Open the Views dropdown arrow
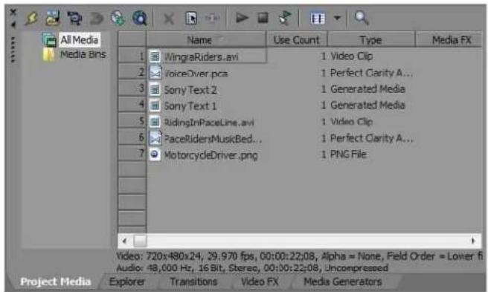This screenshot has height=292, width=488. pyautogui.click(x=337, y=18)
